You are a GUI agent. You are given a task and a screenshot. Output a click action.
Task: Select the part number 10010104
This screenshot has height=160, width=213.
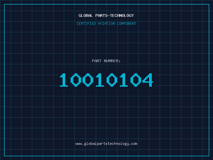coord(106,80)
